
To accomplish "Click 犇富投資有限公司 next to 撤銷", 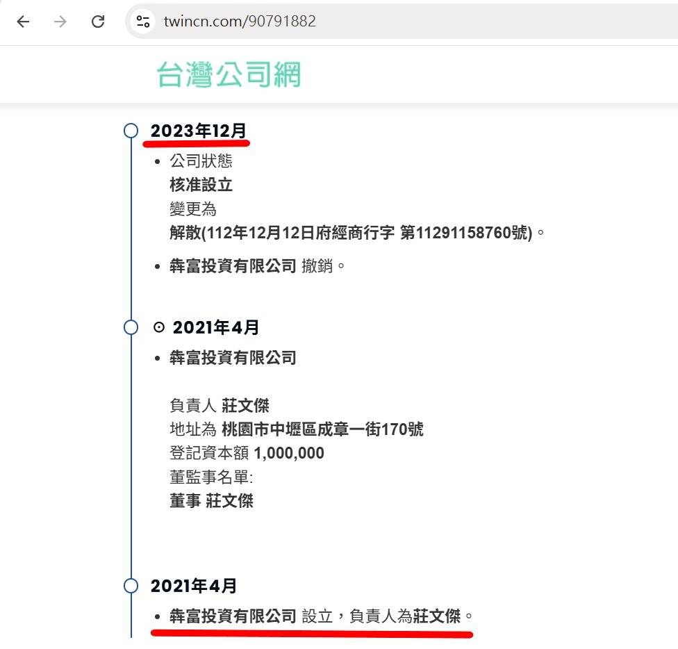I will point(233,266).
